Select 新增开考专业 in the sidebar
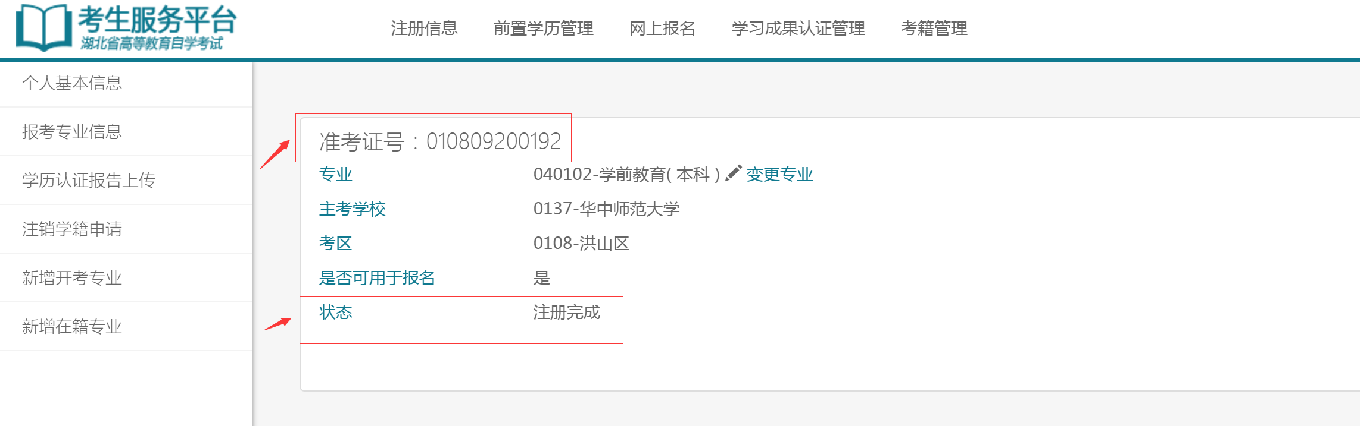 pyautogui.click(x=73, y=277)
